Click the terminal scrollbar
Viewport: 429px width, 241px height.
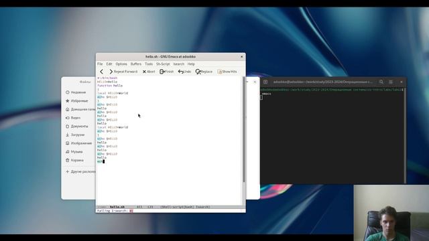point(405,135)
